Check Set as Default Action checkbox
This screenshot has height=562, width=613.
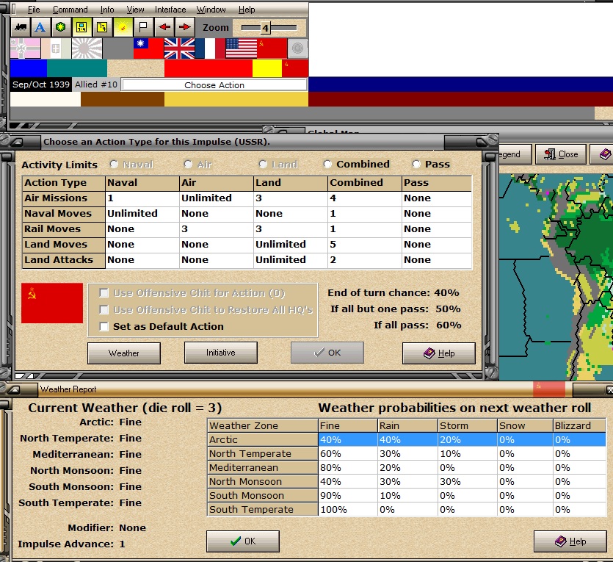click(x=104, y=327)
